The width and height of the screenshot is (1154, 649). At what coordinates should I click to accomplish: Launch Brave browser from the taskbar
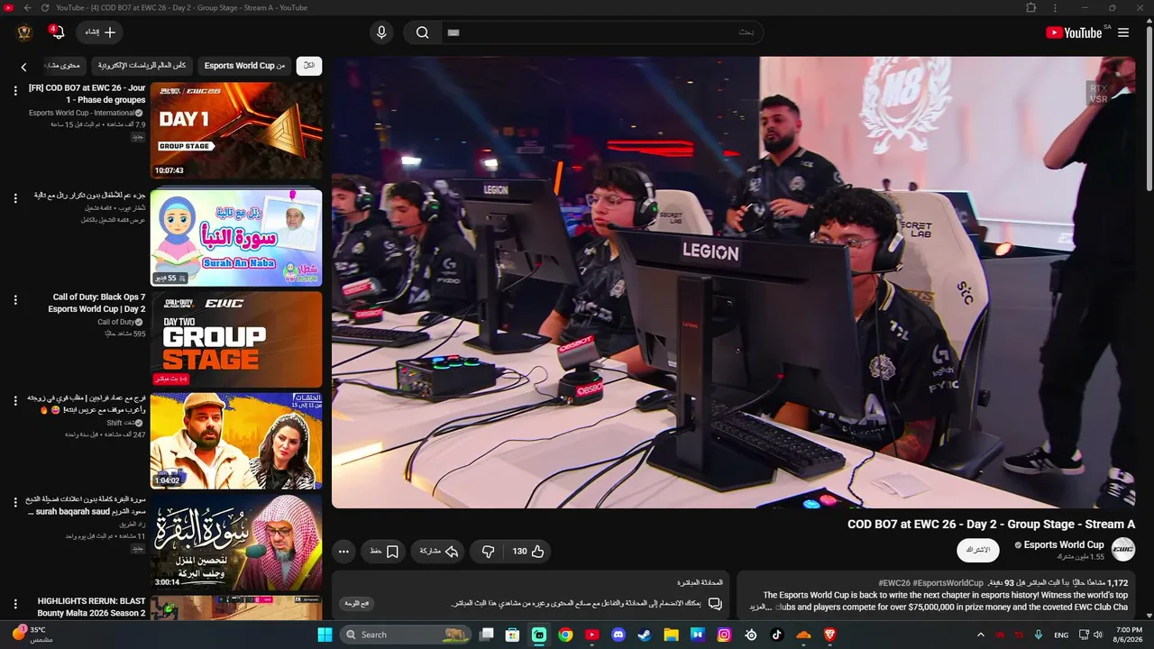pos(829,635)
